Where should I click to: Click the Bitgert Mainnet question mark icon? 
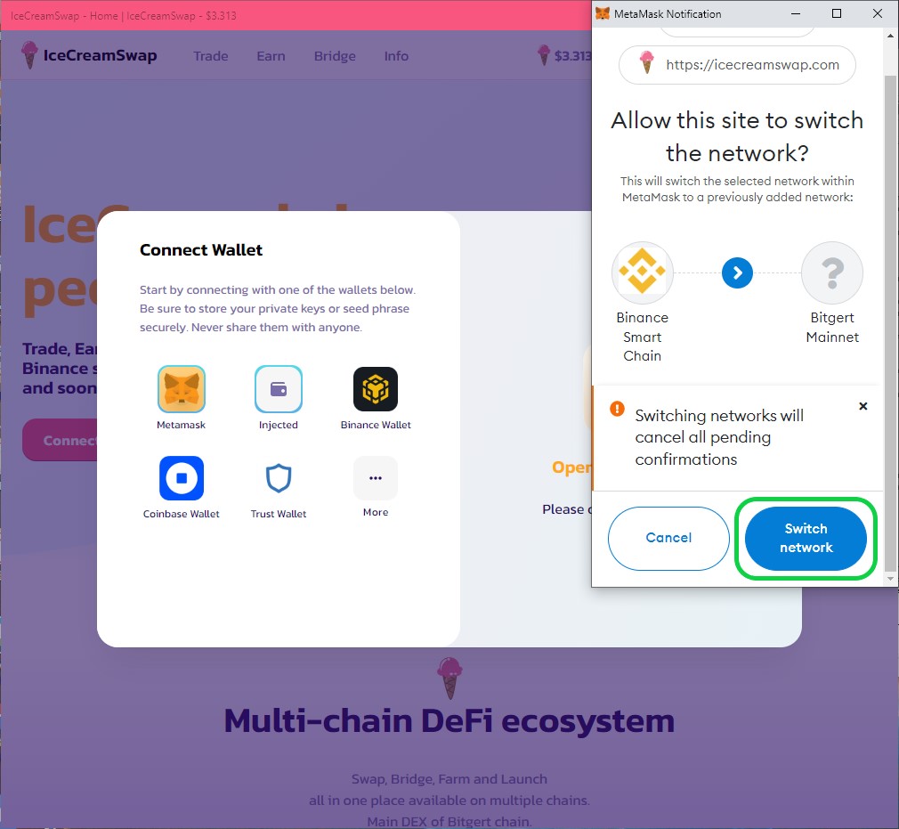pyautogui.click(x=832, y=272)
